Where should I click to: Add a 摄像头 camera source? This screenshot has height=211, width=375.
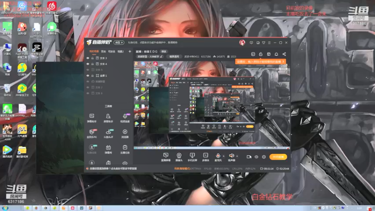point(179,157)
